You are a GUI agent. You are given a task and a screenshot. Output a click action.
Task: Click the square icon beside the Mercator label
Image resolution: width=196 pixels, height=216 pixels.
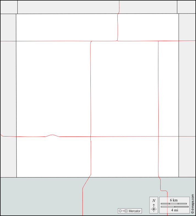tap(126, 211)
